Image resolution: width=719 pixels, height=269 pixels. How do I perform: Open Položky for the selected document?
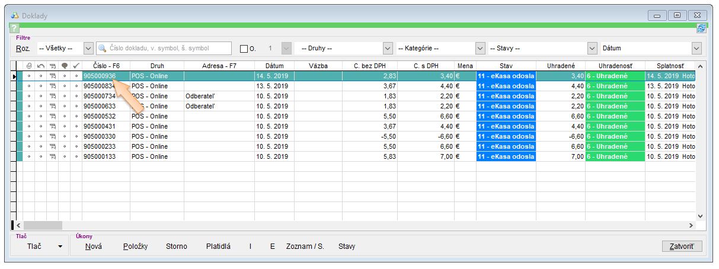(x=135, y=246)
